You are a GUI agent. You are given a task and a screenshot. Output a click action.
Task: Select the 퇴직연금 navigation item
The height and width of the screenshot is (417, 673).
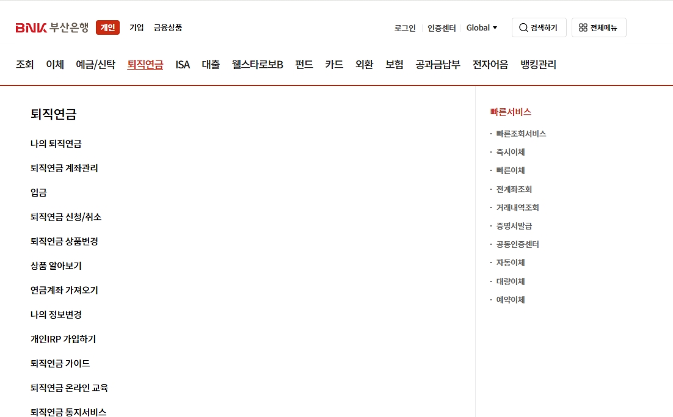tap(144, 64)
